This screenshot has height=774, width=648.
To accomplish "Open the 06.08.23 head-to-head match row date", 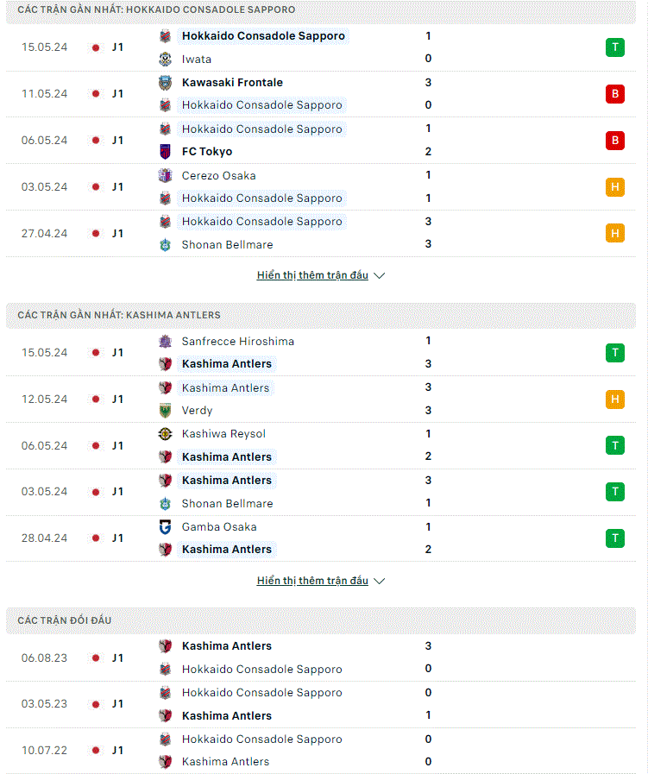I will pyautogui.click(x=44, y=658).
